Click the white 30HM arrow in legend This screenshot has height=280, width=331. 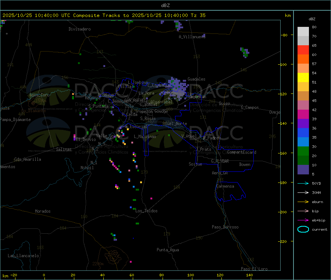pyautogui.click(x=303, y=192)
